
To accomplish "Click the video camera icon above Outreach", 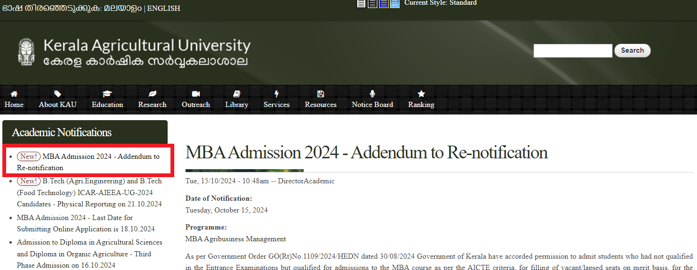I will (x=196, y=94).
